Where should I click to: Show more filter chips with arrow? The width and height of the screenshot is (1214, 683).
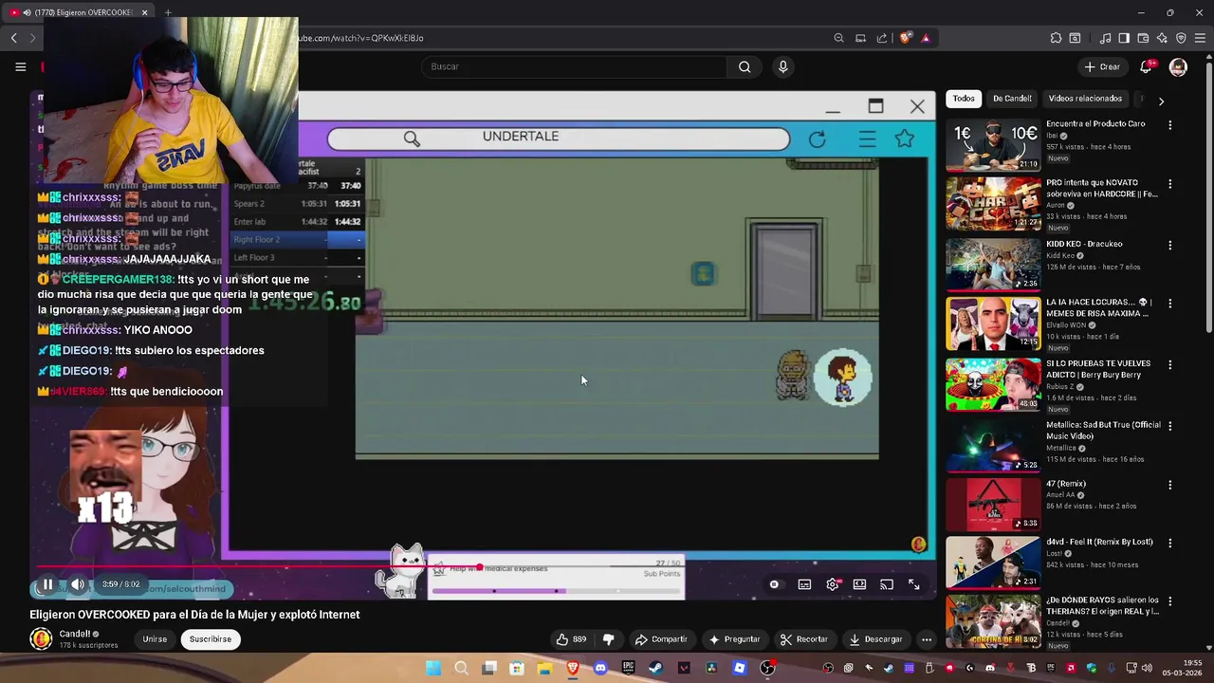pyautogui.click(x=1161, y=101)
